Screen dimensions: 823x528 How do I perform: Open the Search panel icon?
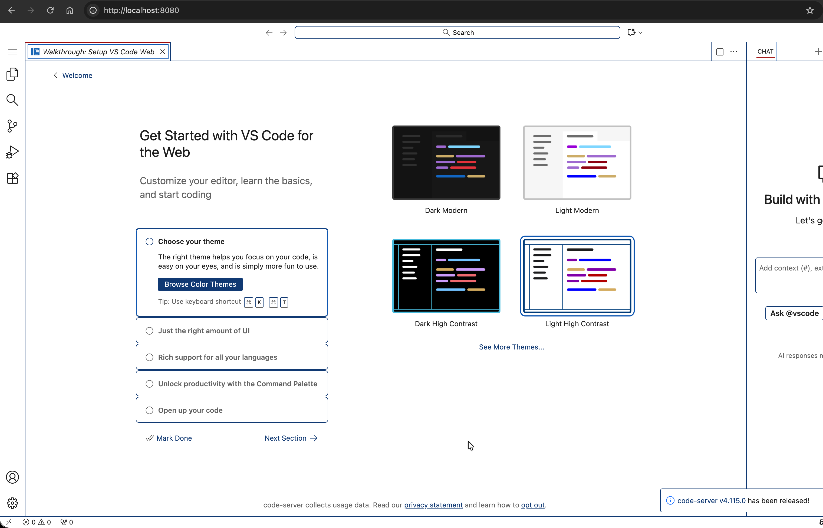tap(12, 100)
